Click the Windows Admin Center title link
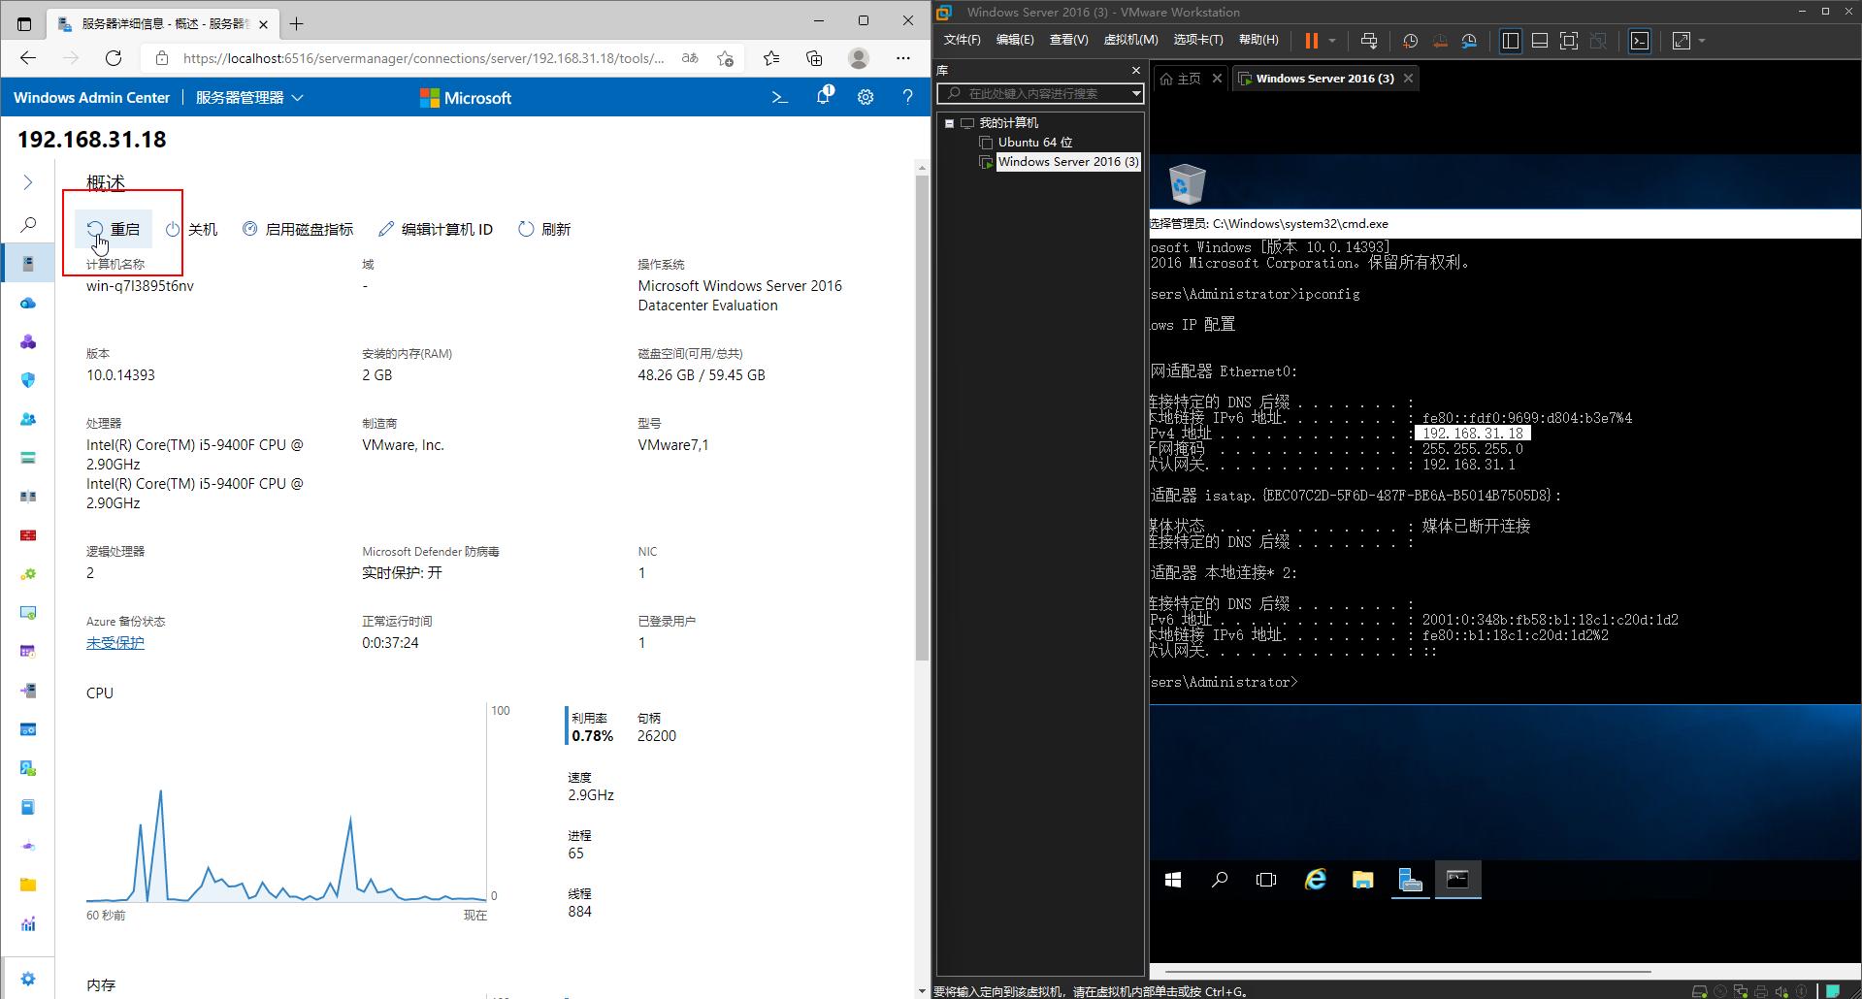 coord(91,97)
